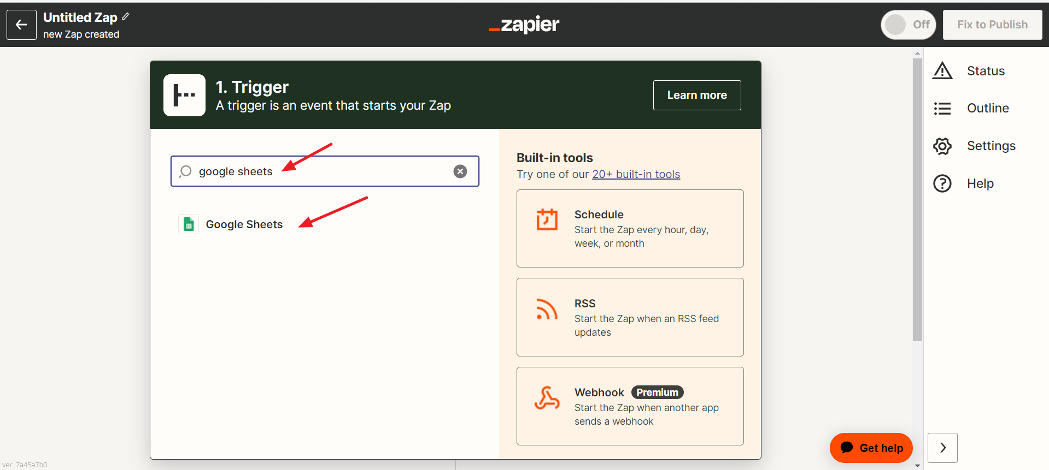
Task: Clear the search text with the X
Action: 460,171
